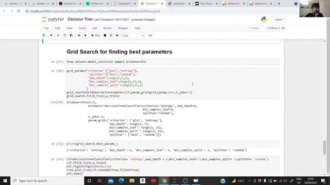Open Microsoft Edge from the taskbar
The width and height of the screenshot is (330, 185).
click(121, 180)
